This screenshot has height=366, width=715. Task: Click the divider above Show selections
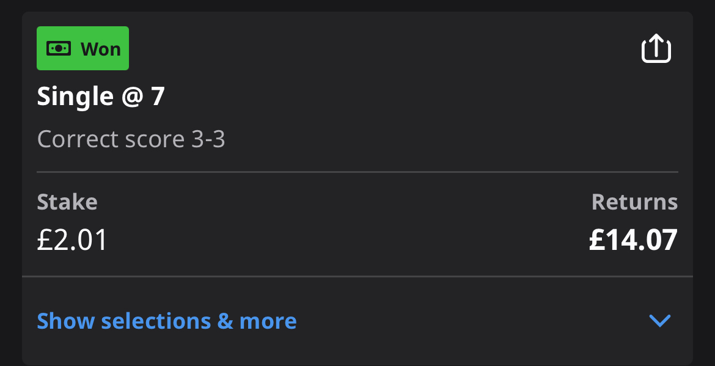tap(358, 276)
